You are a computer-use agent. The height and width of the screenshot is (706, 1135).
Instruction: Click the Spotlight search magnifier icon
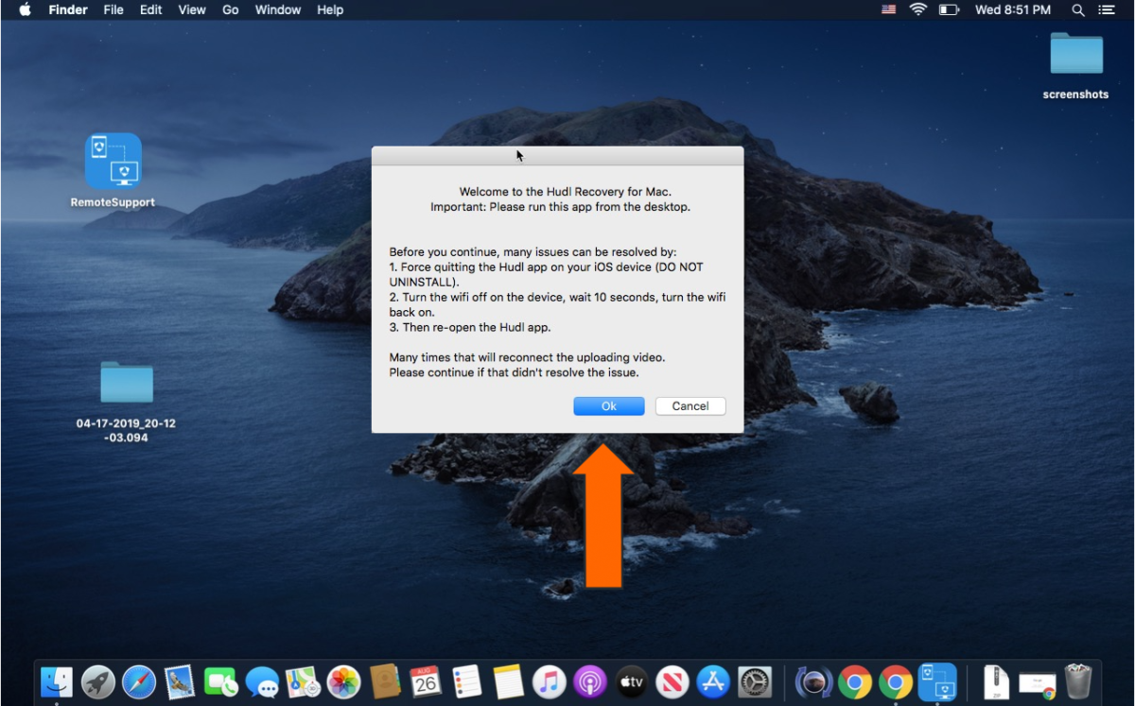[1078, 9]
